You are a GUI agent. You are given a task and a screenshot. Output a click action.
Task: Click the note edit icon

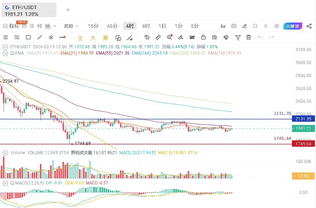tap(215, 37)
